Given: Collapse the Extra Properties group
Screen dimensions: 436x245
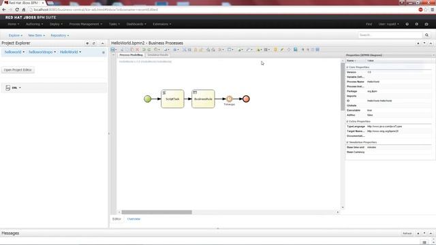Looking at the screenshot, I should point(347,121).
